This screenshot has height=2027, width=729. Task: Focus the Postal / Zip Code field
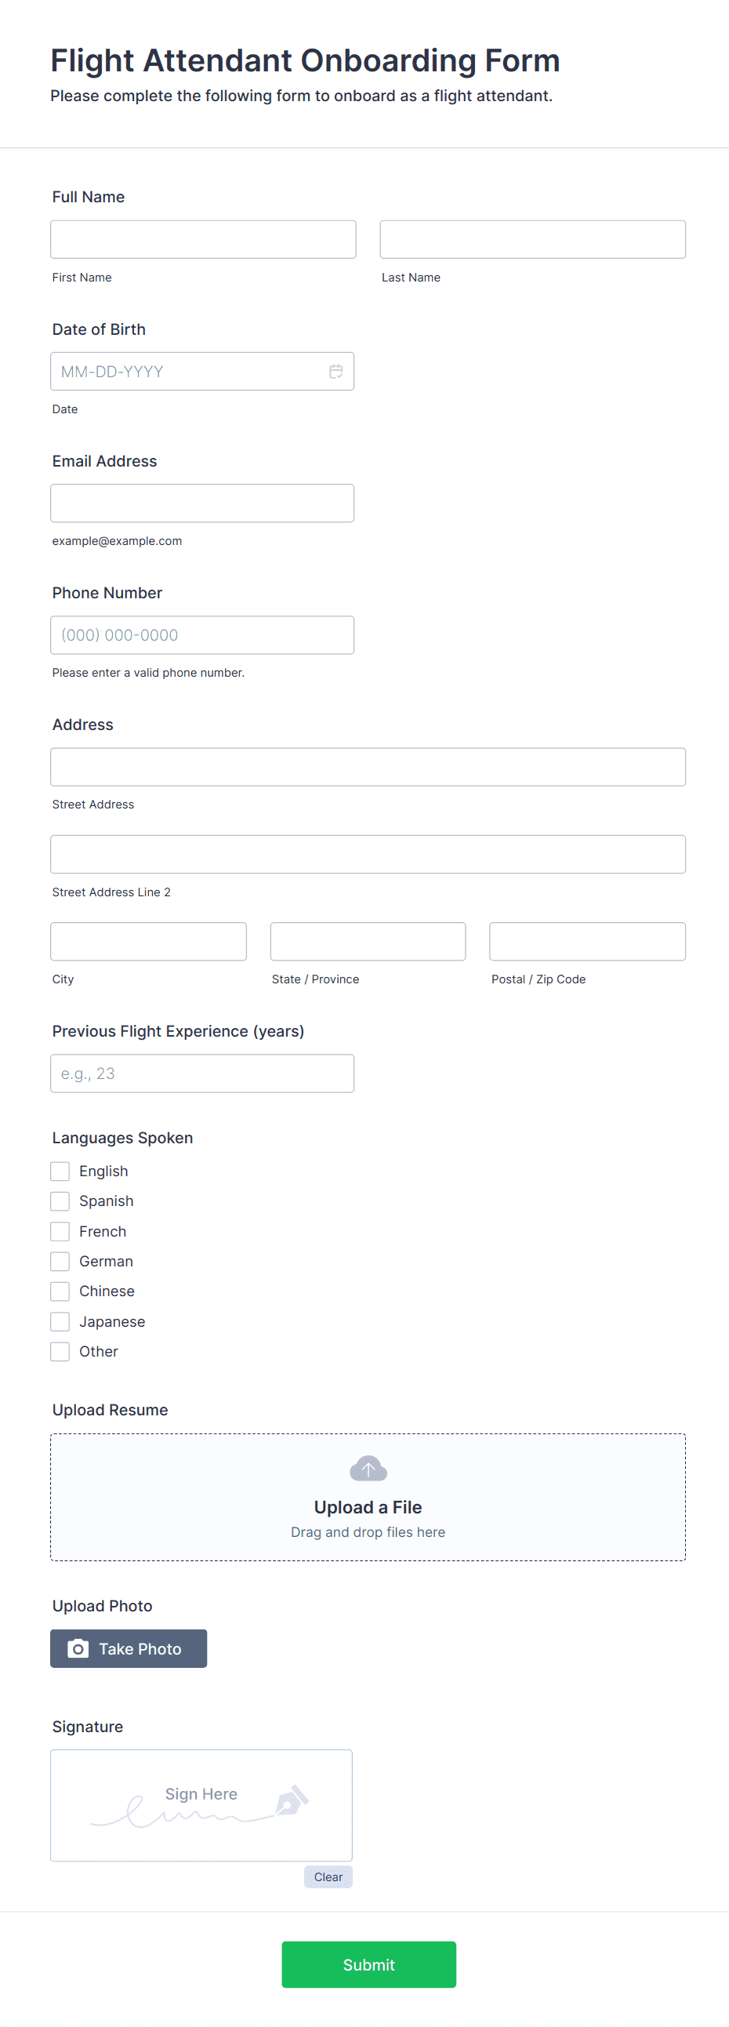coord(587,941)
